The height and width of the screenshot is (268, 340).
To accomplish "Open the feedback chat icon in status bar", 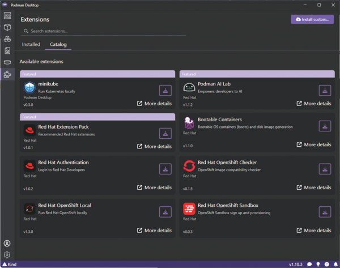I will click(309, 264).
